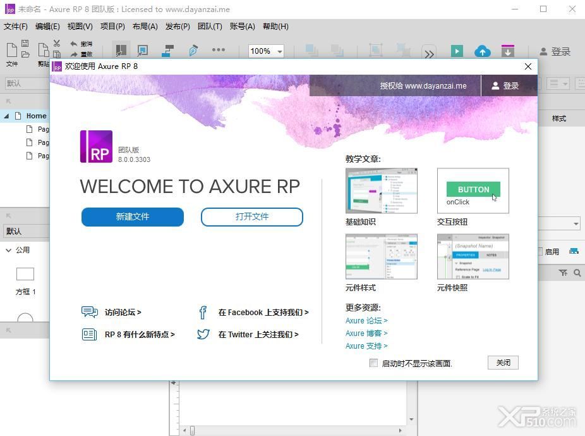Screen dimensions: 585x436
Task: Open more tools ellipsis in toolbar
Action: coord(218,50)
